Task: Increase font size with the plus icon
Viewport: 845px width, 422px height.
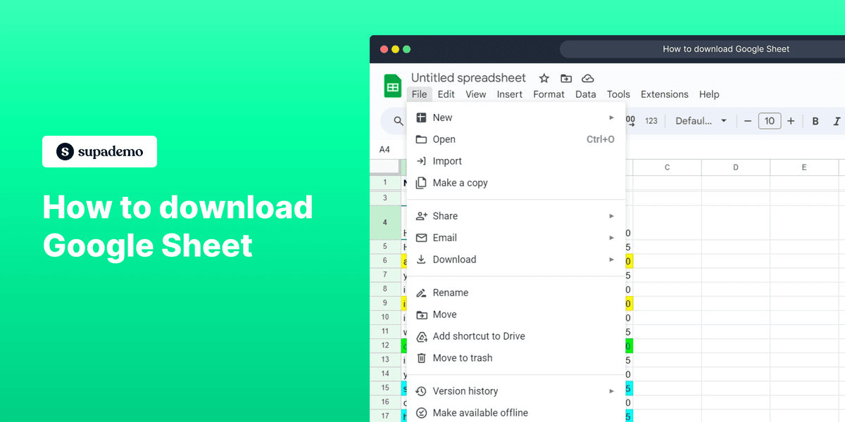Action: coord(791,120)
